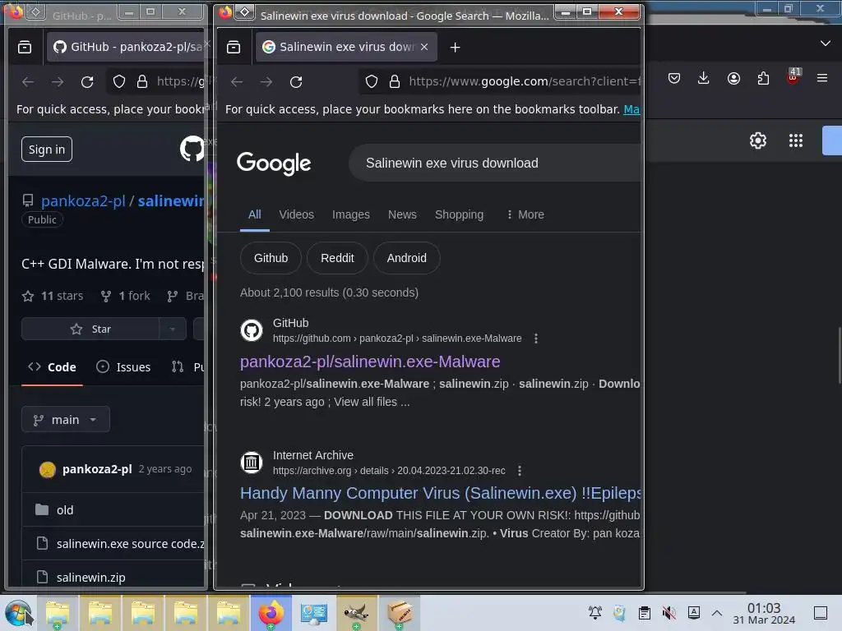
Task: Click the Save to Pocket icon
Action: (674, 78)
